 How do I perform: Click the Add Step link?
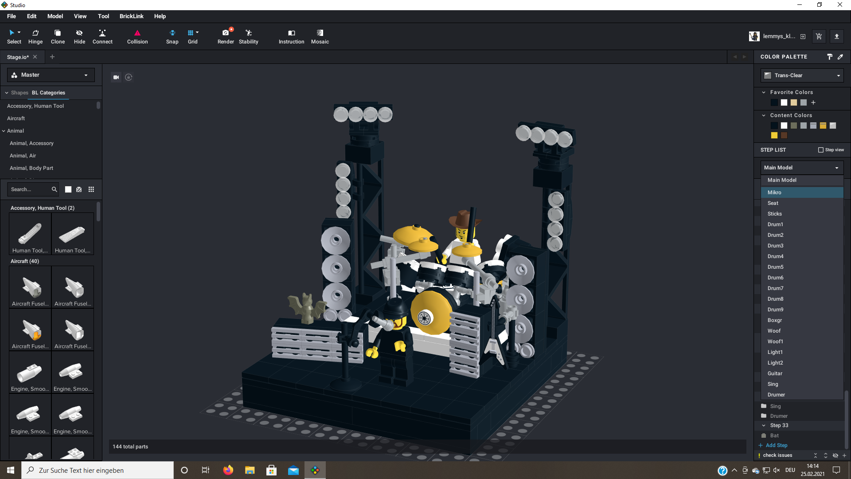[776, 445]
